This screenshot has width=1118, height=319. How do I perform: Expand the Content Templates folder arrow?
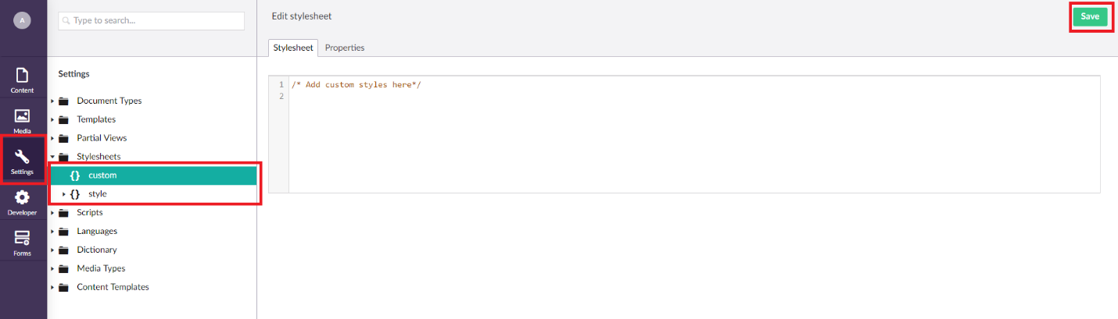pos(53,288)
